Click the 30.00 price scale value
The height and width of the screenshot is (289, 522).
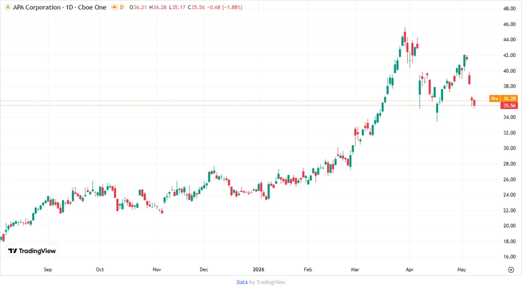509,148
